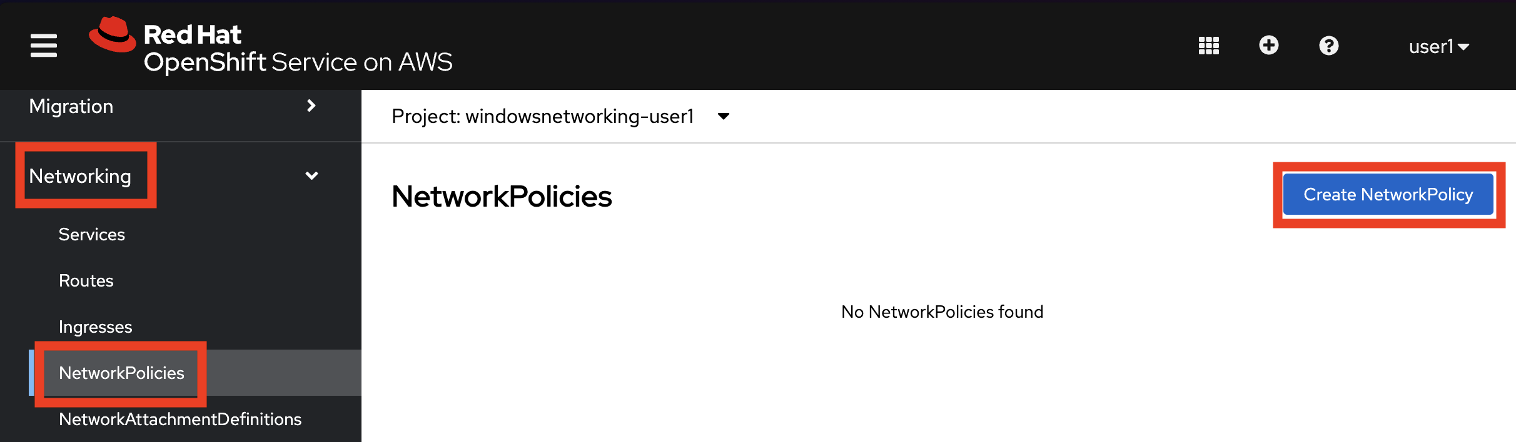Select NetworkPolicies in the sidebar
1516x442 pixels.
click(x=121, y=373)
